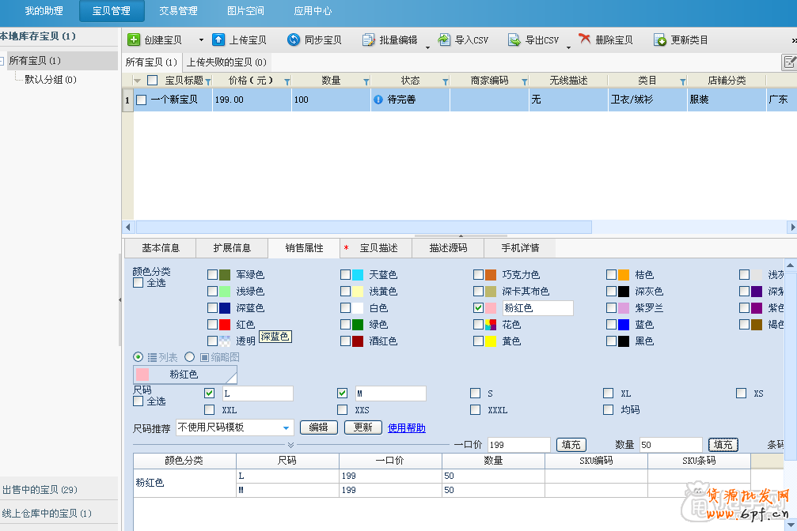The width and height of the screenshot is (797, 531).
Task: Toggle the 全选 checkbox under 颜色分类
Action: pos(138,283)
